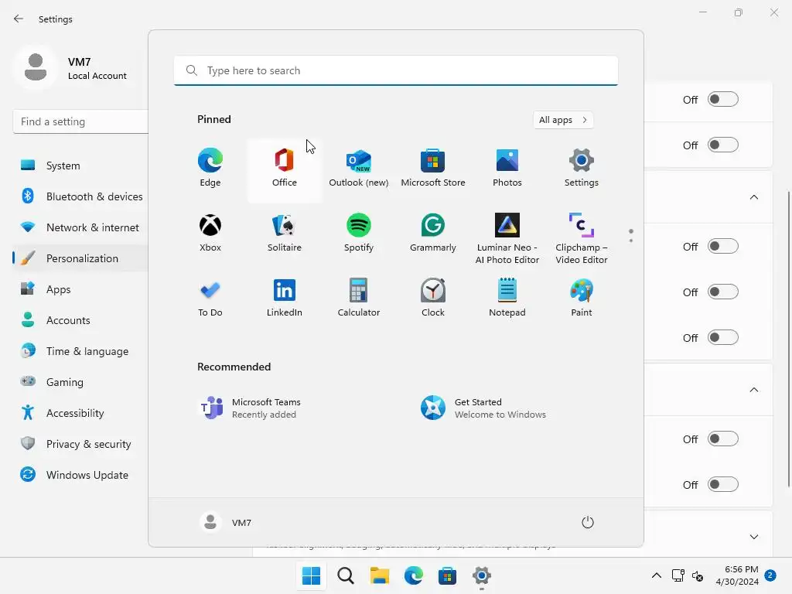Click the muted volume tray icon
792x594 pixels.
698,575
